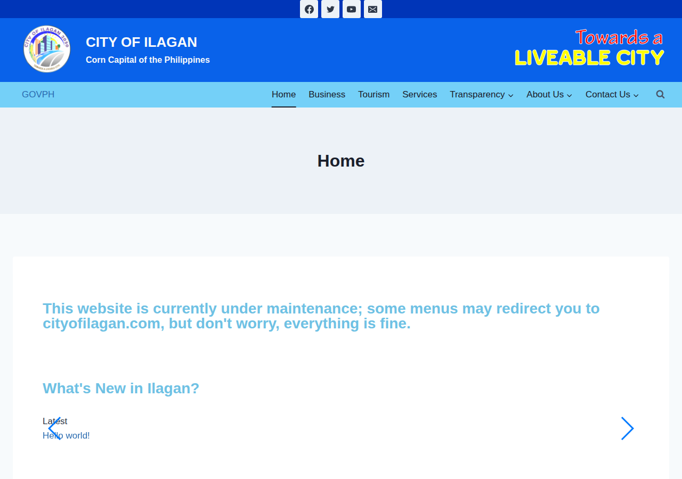
Task: Go to previous slide arrow
Action: [54, 428]
